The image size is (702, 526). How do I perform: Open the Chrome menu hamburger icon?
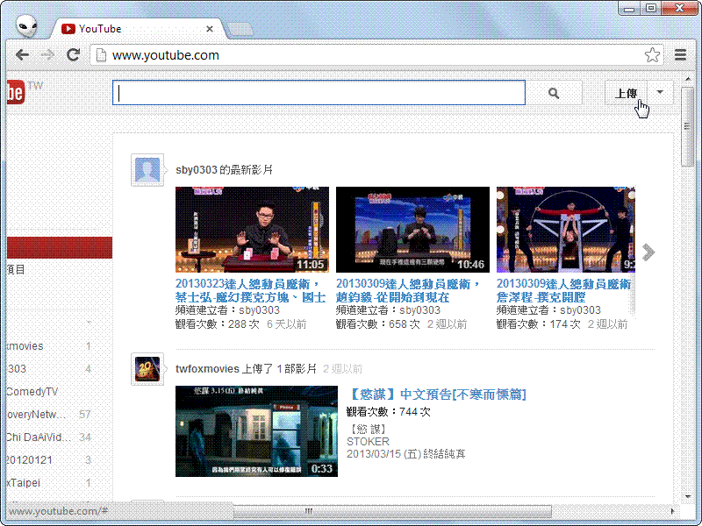(x=681, y=55)
